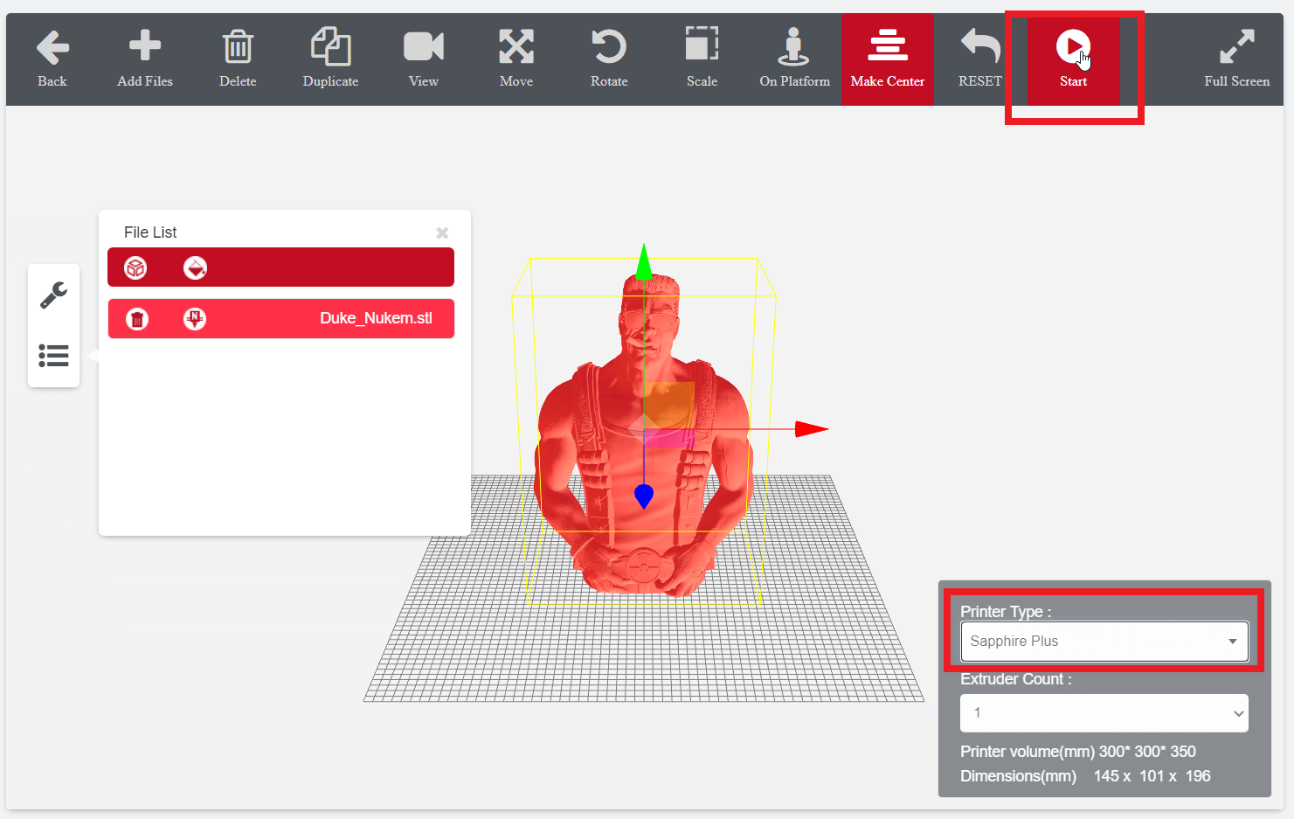The height and width of the screenshot is (819, 1294).
Task: Select the Duke_Nukem.stl file row
Action: 281,319
